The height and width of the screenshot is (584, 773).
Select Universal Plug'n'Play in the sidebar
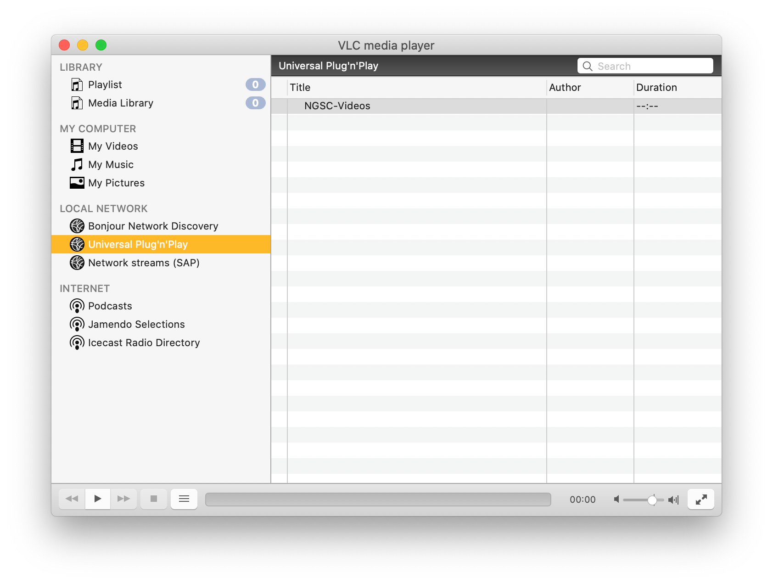[x=161, y=244]
